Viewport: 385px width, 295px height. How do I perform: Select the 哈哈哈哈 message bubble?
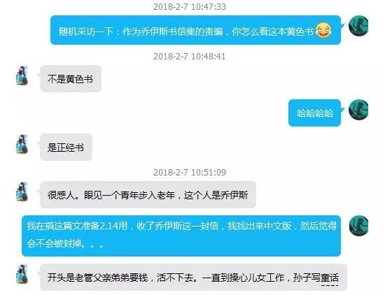(314, 113)
